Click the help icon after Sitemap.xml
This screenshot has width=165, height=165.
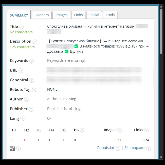click(x=149, y=148)
